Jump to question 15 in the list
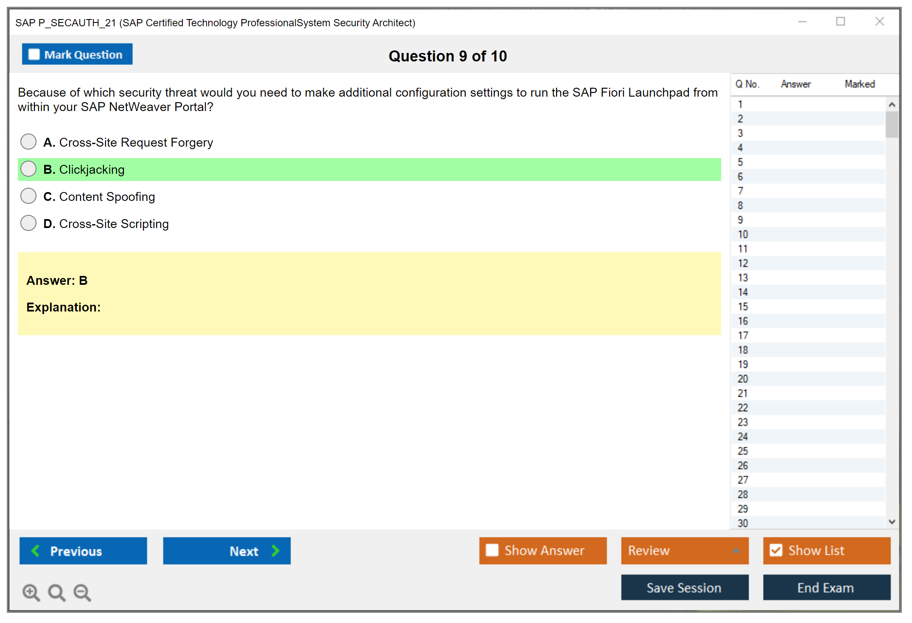 click(743, 306)
